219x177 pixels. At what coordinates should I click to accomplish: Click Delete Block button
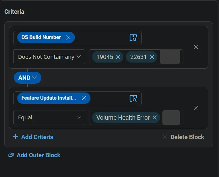coord(183,137)
